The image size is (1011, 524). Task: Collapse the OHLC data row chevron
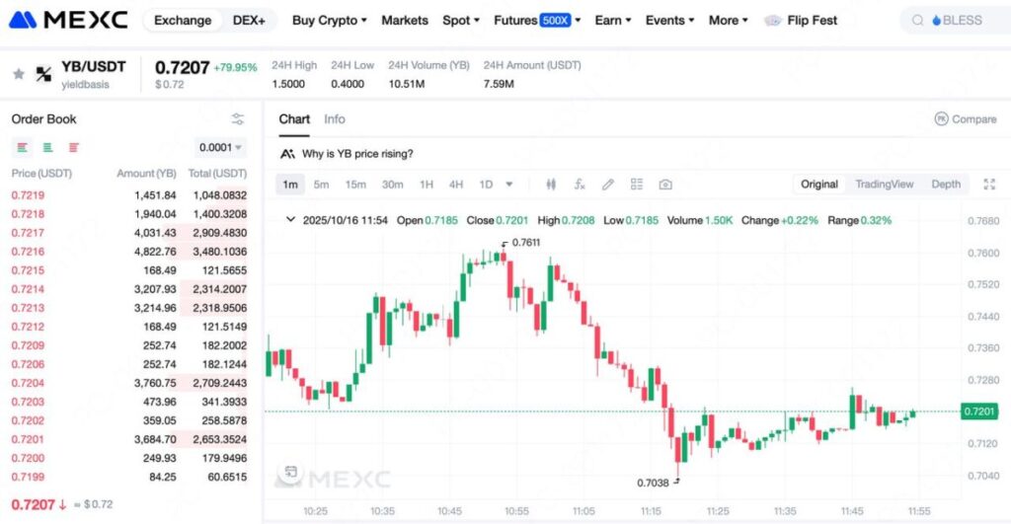(x=289, y=220)
